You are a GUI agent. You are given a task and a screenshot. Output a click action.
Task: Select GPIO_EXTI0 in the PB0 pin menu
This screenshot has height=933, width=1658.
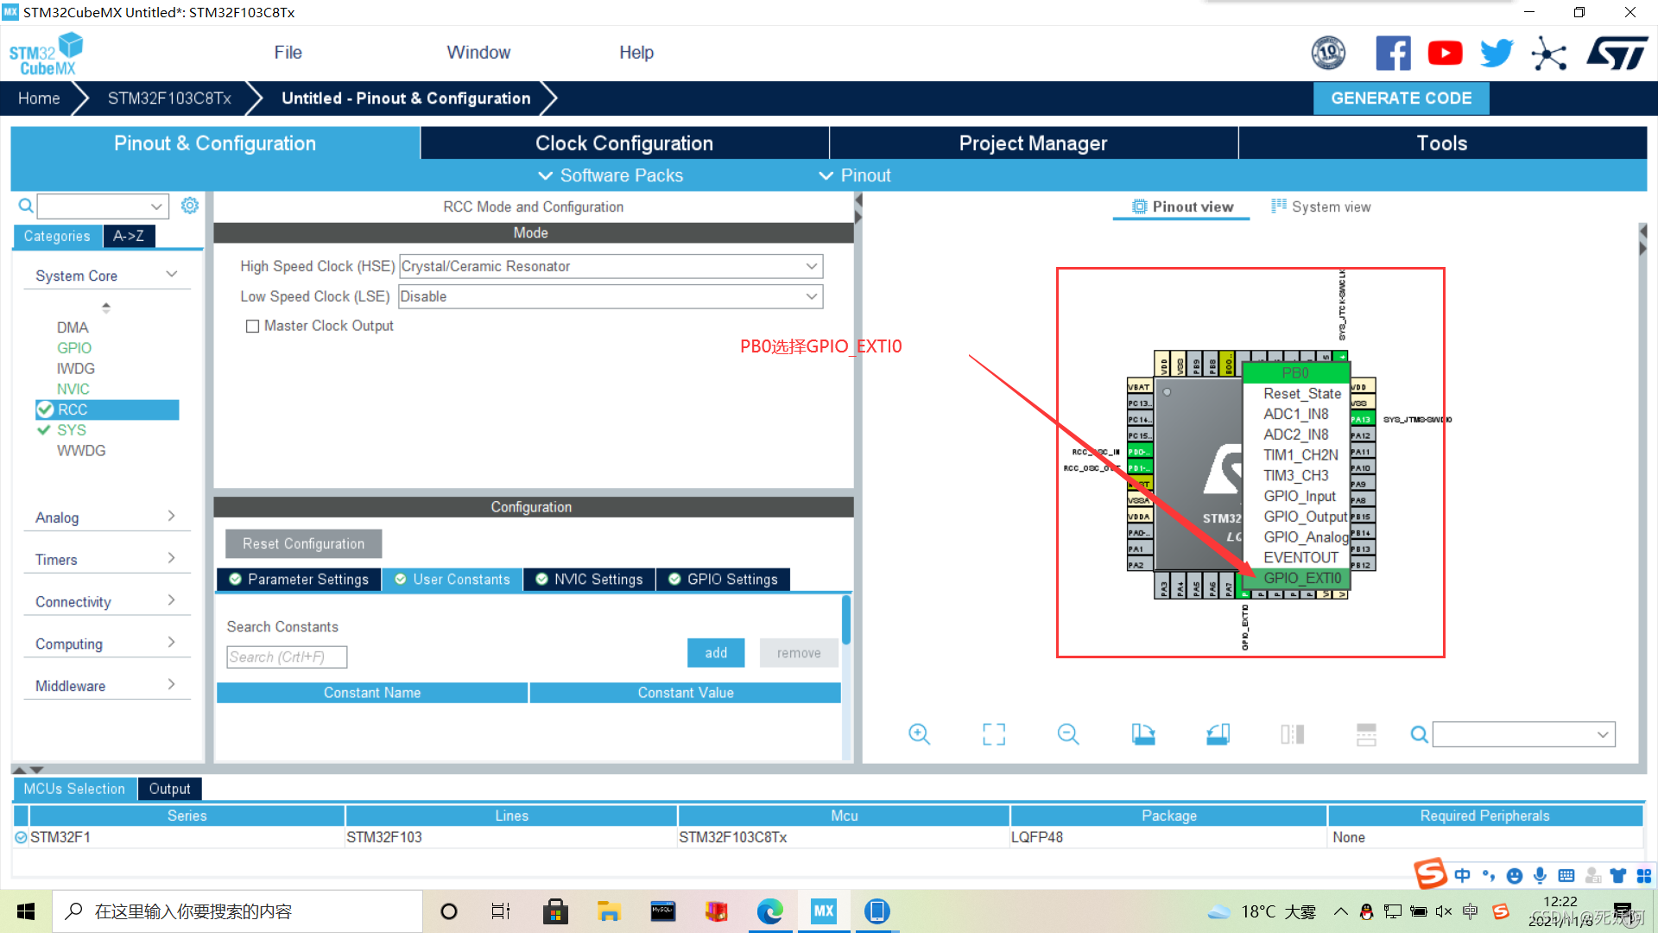point(1301,578)
